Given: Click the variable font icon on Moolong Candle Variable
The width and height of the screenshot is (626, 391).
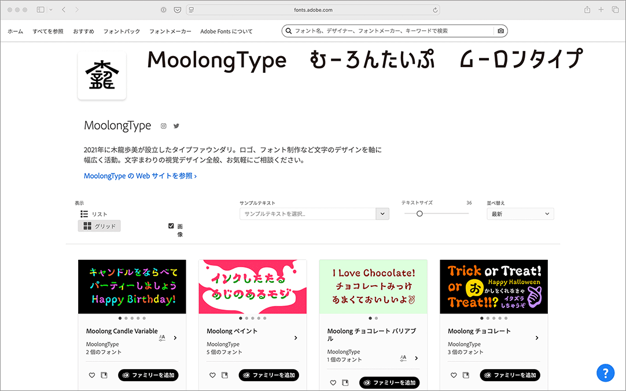Looking at the screenshot, I should coord(162,338).
